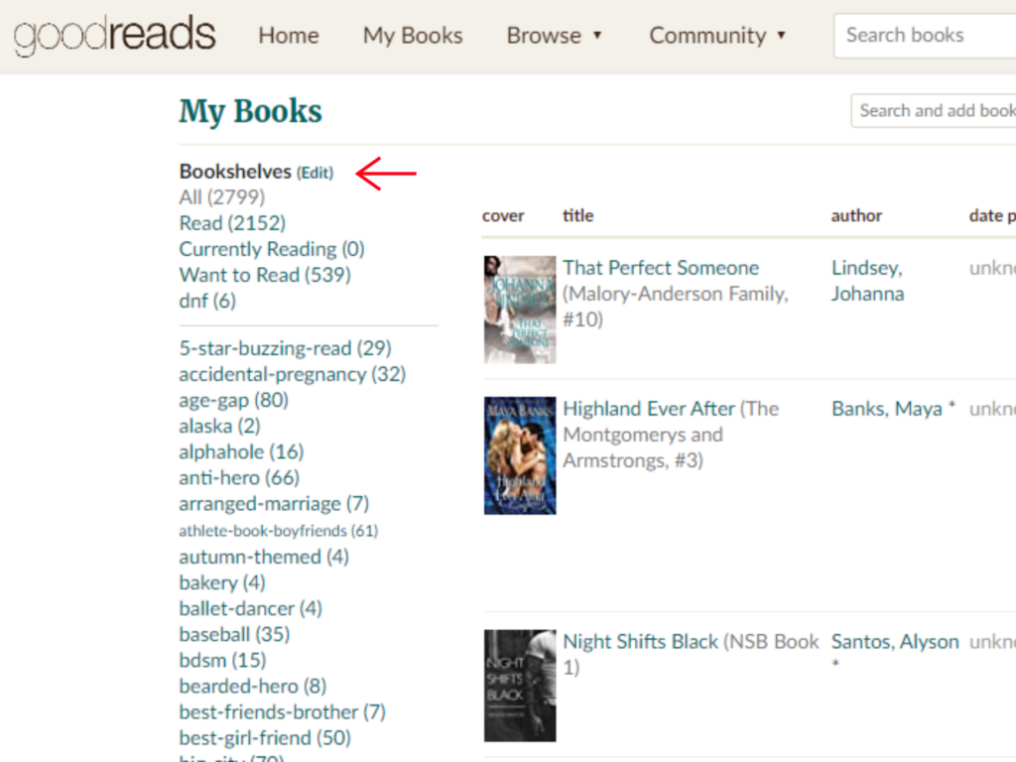Open the Browse dropdown menu

click(x=554, y=36)
